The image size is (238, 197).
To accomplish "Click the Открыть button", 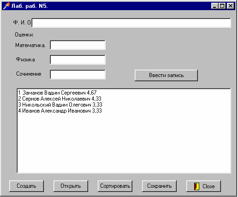I will pyautogui.click(x=71, y=186).
